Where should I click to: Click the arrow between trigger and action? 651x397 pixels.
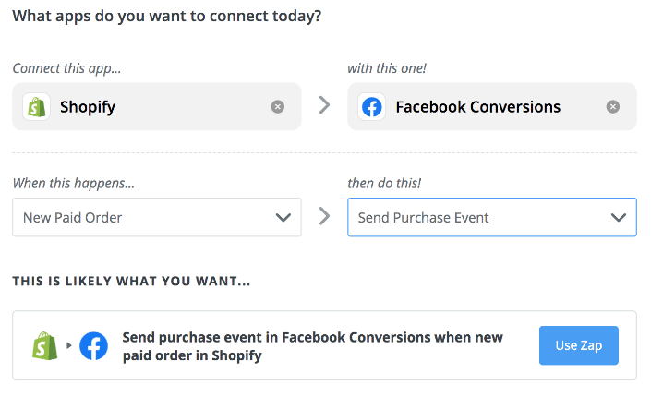324,216
